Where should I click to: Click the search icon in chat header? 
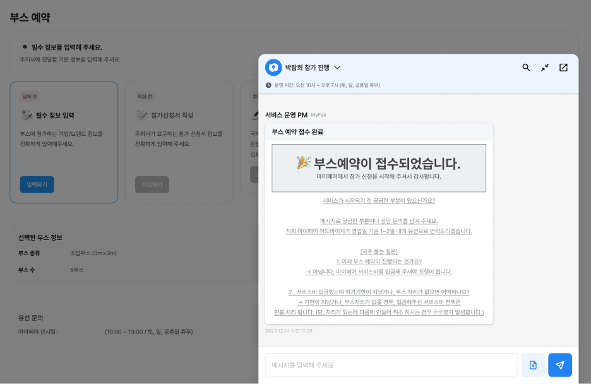(x=526, y=68)
